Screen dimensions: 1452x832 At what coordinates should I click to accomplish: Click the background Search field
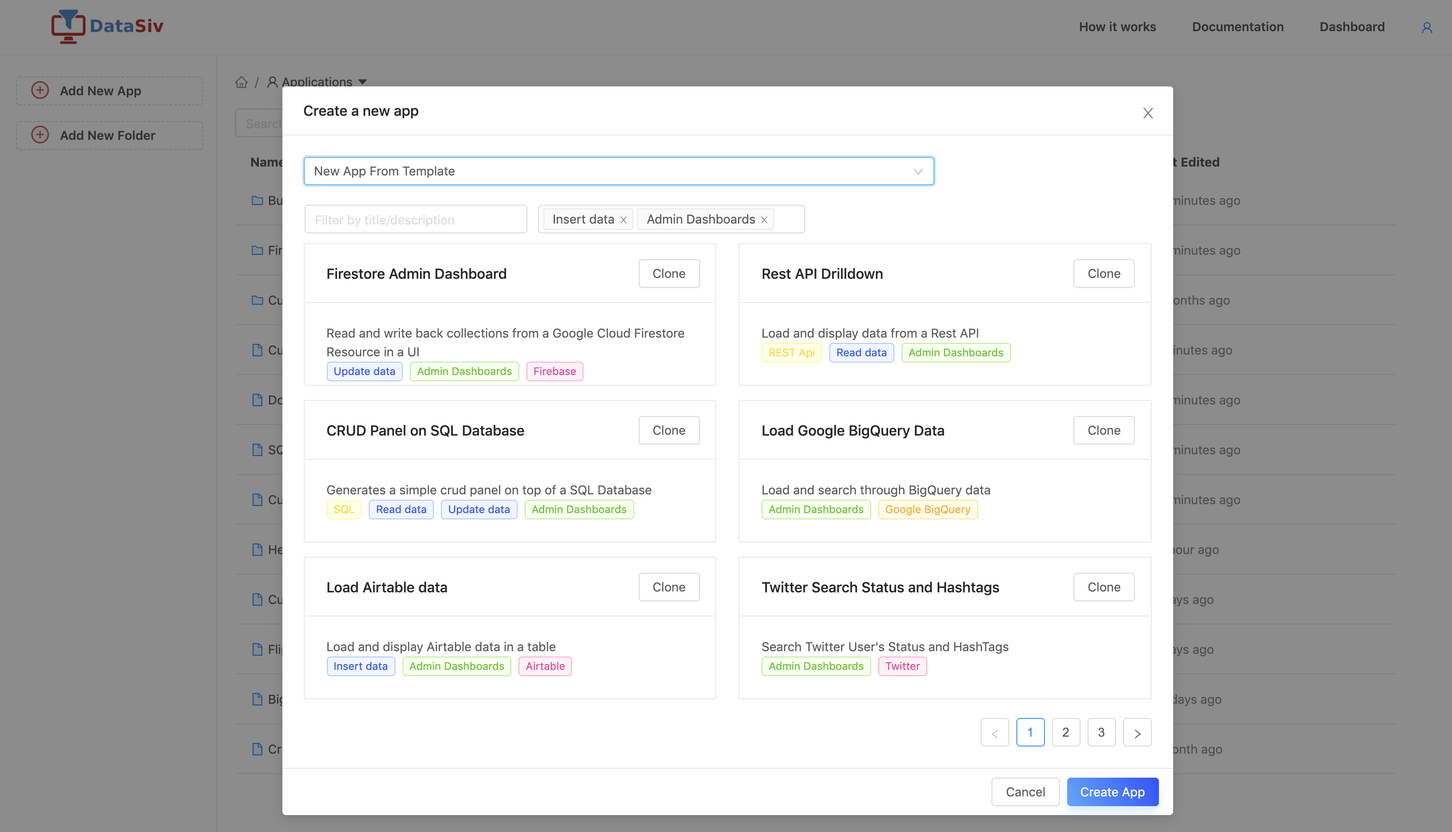click(259, 123)
